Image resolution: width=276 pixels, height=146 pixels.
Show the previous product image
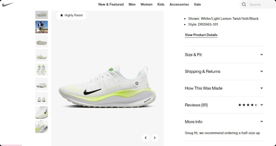146,138
